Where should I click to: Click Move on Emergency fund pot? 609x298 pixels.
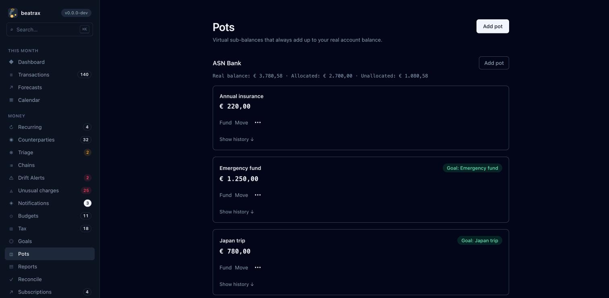pos(242,195)
